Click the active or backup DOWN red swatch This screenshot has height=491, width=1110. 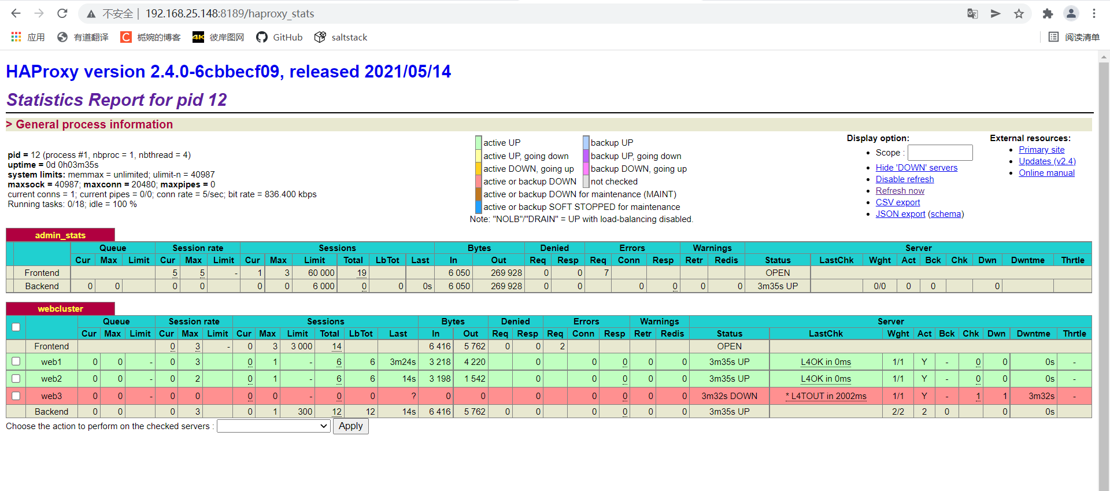(479, 182)
